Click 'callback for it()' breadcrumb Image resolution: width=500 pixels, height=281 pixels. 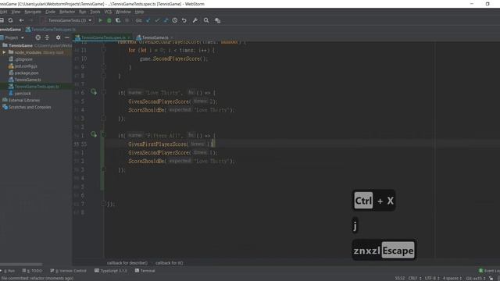[170, 263]
